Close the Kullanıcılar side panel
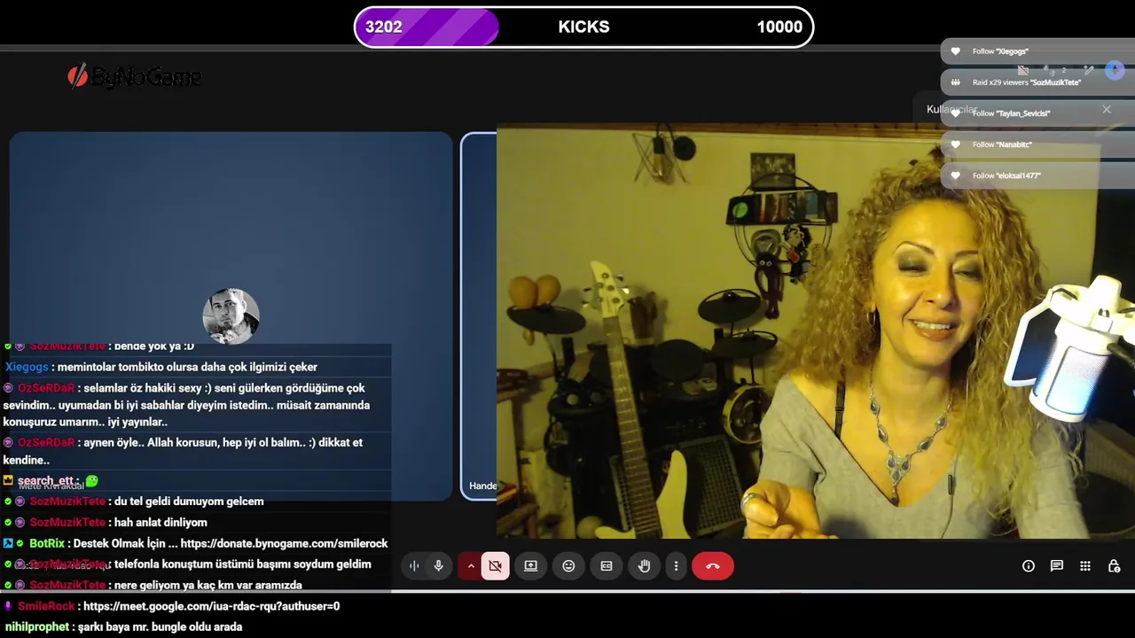The width and height of the screenshot is (1135, 638). [x=1107, y=109]
